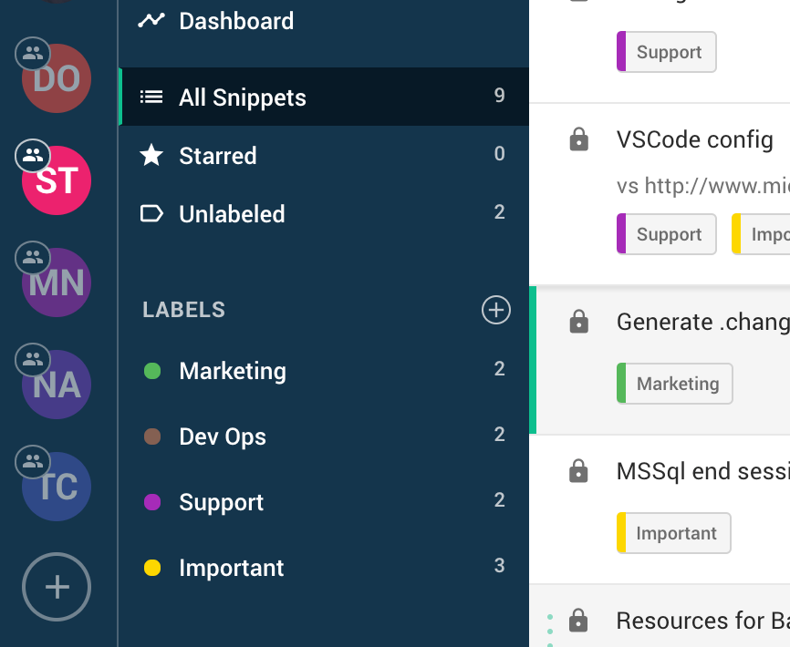This screenshot has width=790, height=647.
Task: Open the MSSql end session snippet
Action: [701, 471]
